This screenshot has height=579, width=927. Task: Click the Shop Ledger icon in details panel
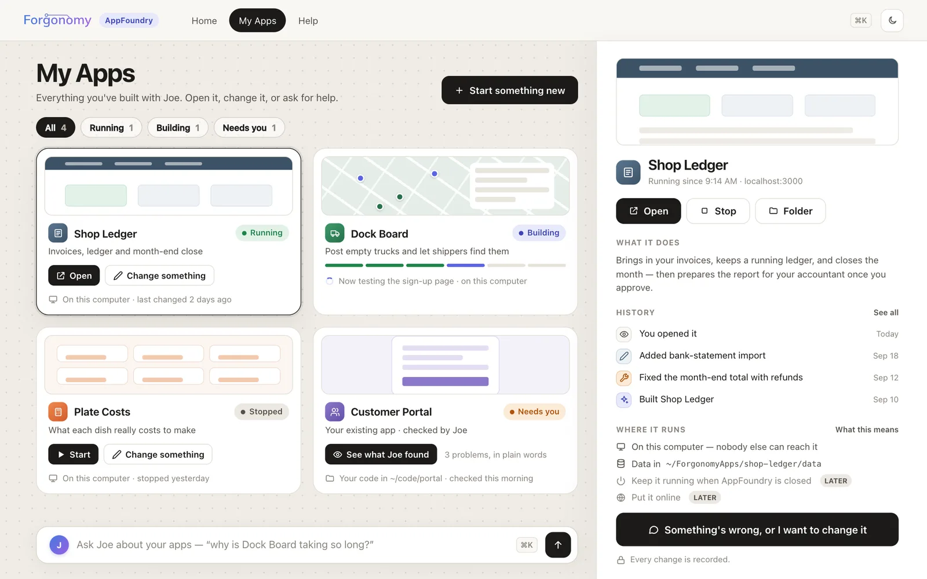pos(628,172)
